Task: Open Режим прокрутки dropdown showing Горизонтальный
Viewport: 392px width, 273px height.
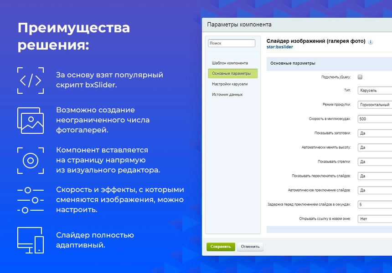Action: pos(375,105)
